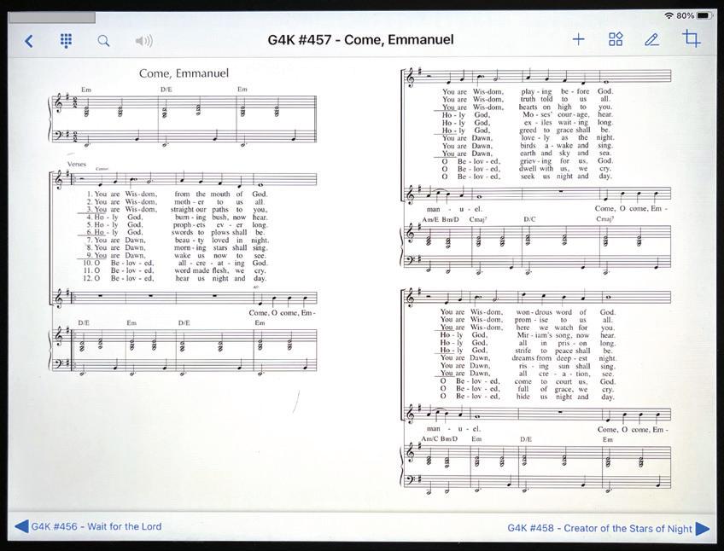The image size is (724, 551).
Task: Tap the D/C chord symbol
Action: tap(529, 219)
